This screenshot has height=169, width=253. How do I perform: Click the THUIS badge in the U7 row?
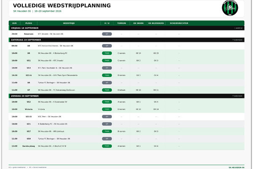107,90
